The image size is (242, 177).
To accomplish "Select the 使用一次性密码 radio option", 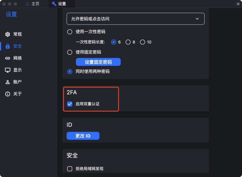I will pyautogui.click(x=70, y=32).
